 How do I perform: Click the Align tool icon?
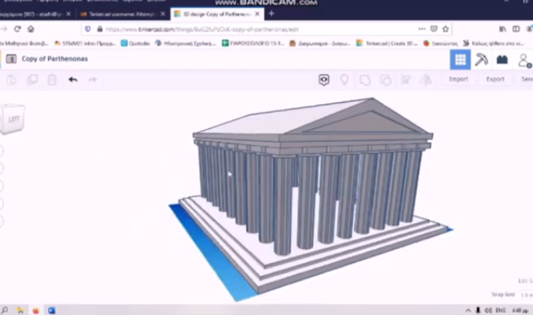point(405,79)
